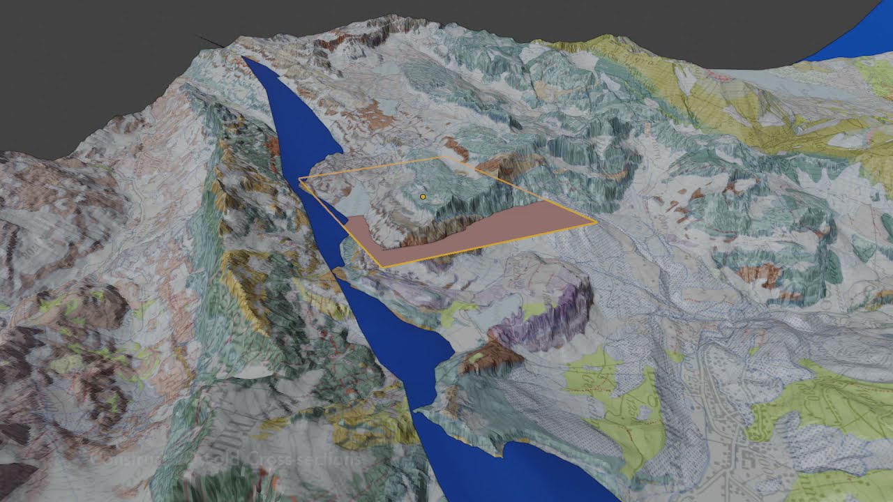Click the orange origin dot of the selected plane
893x502 pixels.
coord(423,197)
